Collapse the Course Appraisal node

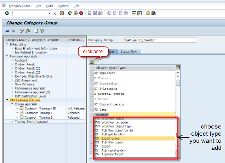[x=12, y=104]
